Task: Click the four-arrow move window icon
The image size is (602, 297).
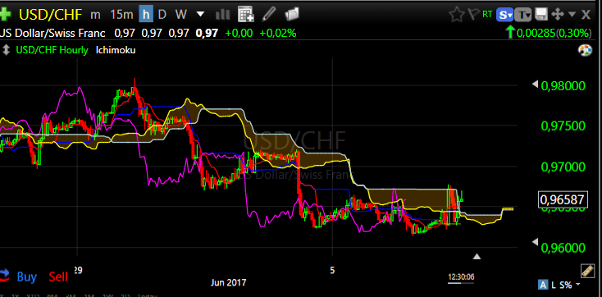Action: 557,15
